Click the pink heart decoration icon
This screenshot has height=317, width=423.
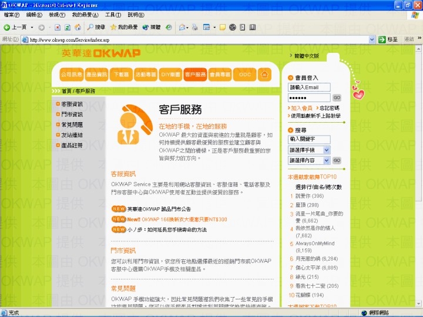pyautogui.click(x=358, y=94)
